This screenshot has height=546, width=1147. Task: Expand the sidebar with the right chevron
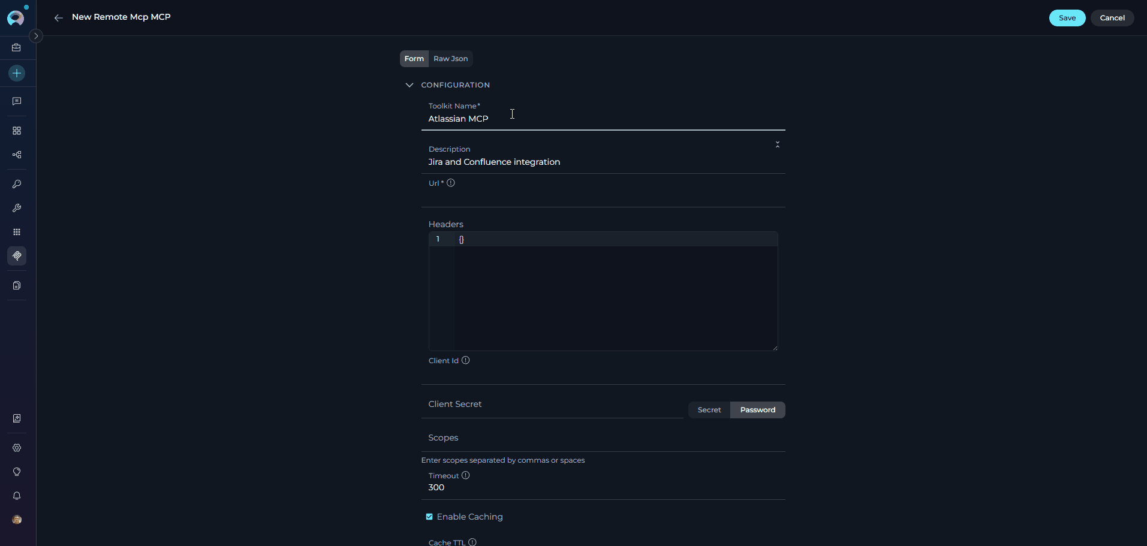tap(36, 36)
